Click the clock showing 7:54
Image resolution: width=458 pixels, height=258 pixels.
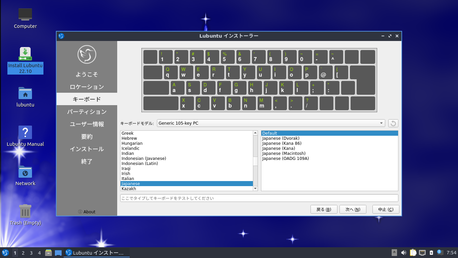(451, 253)
